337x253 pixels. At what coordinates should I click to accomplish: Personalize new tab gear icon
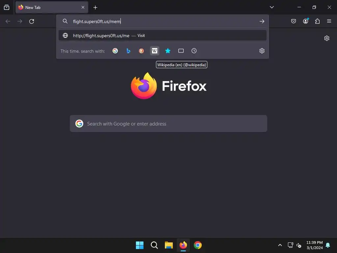coord(327,38)
